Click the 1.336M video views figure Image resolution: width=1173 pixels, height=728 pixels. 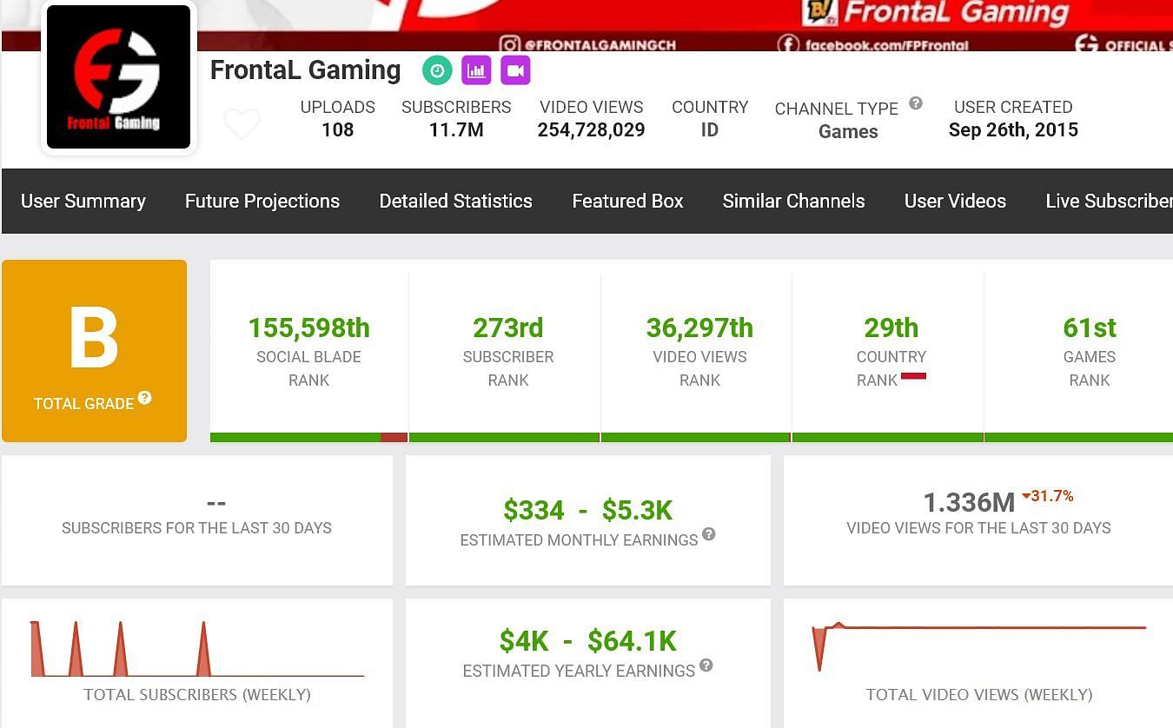[x=969, y=502]
